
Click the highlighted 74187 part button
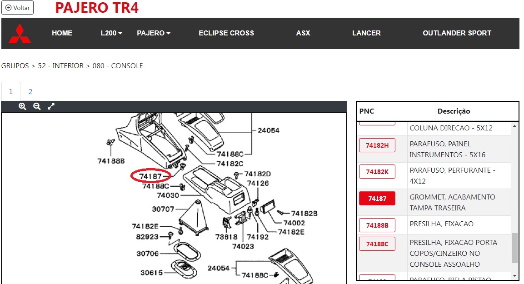[x=377, y=199]
